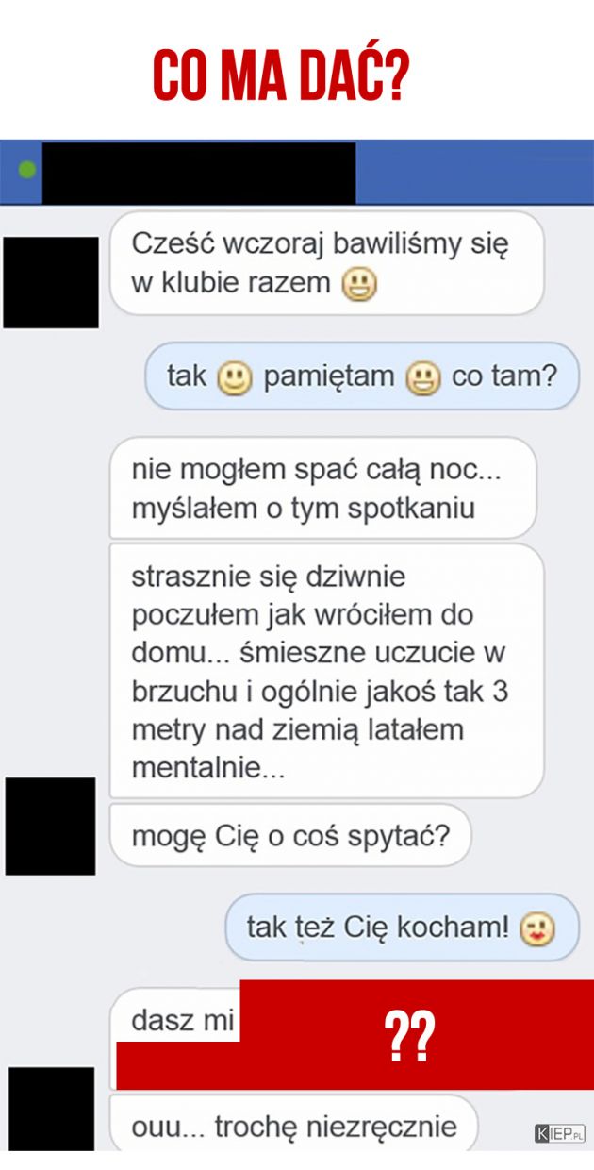Screen dimensions: 594x1170
Task: Click the 'CO MA DAĆ?' red headline
Action: point(282,78)
